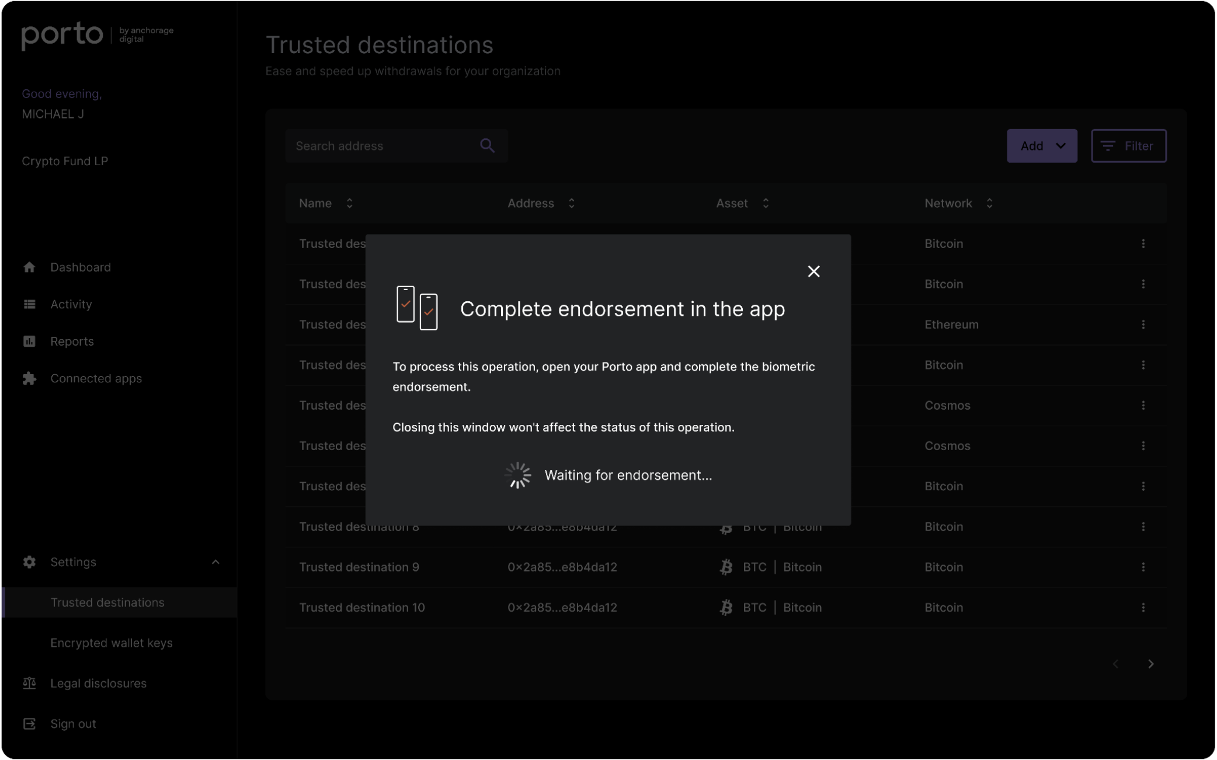Image resolution: width=1217 pixels, height=760 pixels.
Task: Click the waiting-for-endorsement spinner
Action: click(x=518, y=475)
